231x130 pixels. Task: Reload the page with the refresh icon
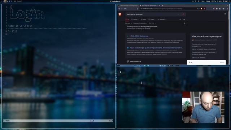point(125,9)
